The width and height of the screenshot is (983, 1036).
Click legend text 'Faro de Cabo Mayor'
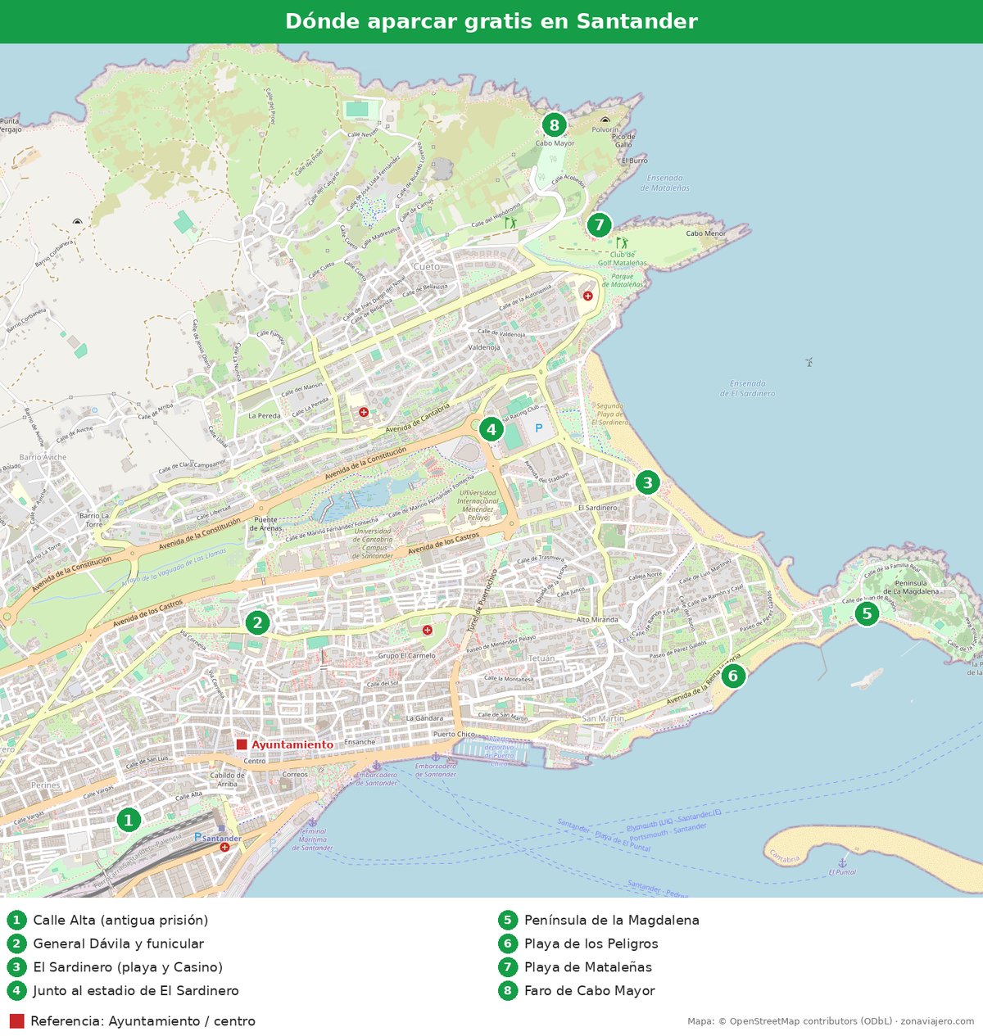590,991
